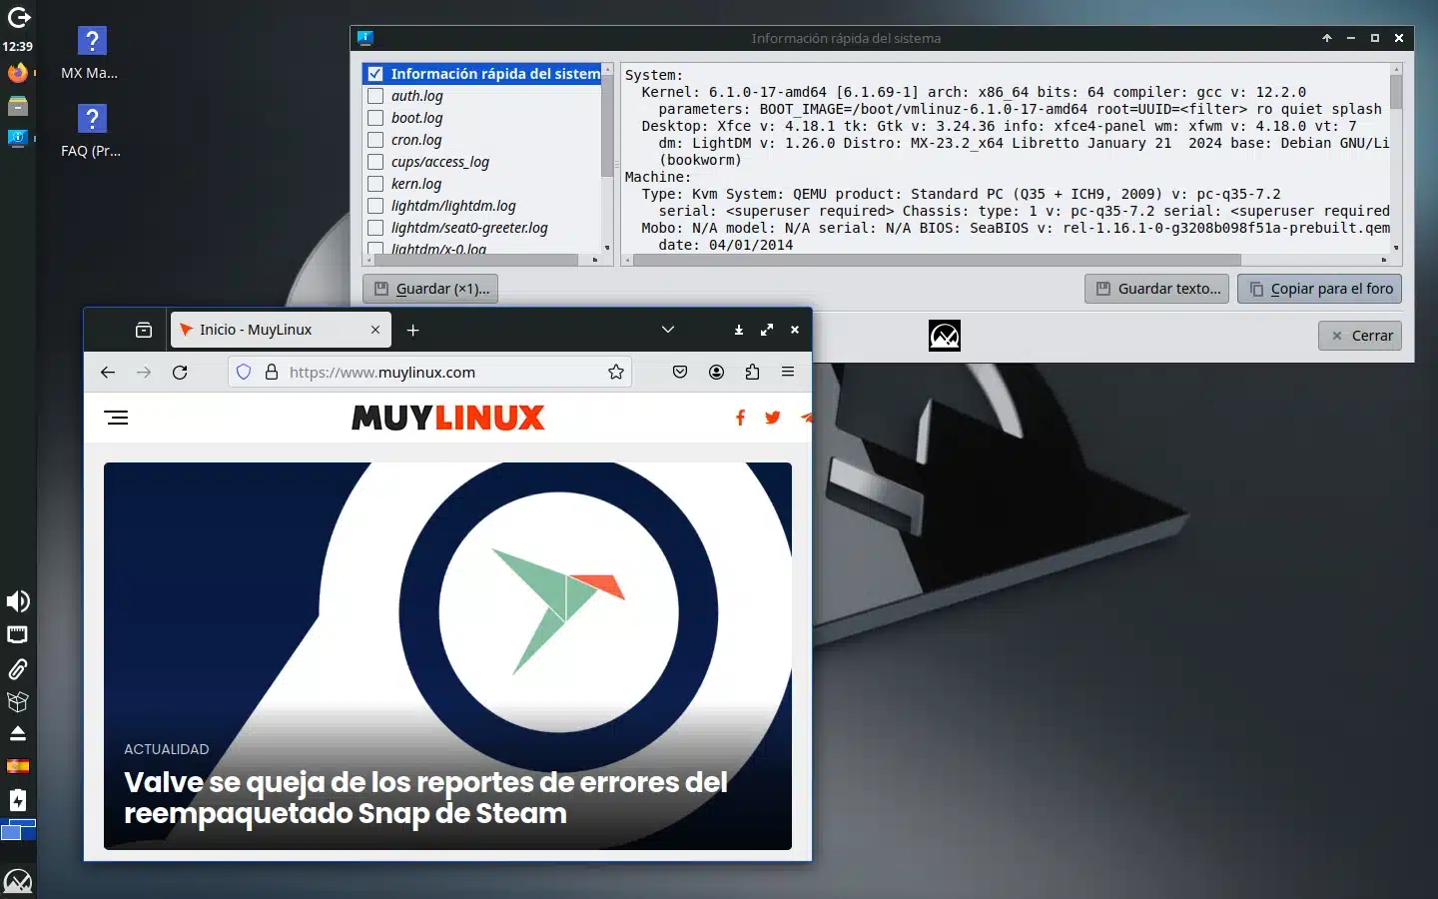Click Copiar para el foro button

(x=1320, y=289)
